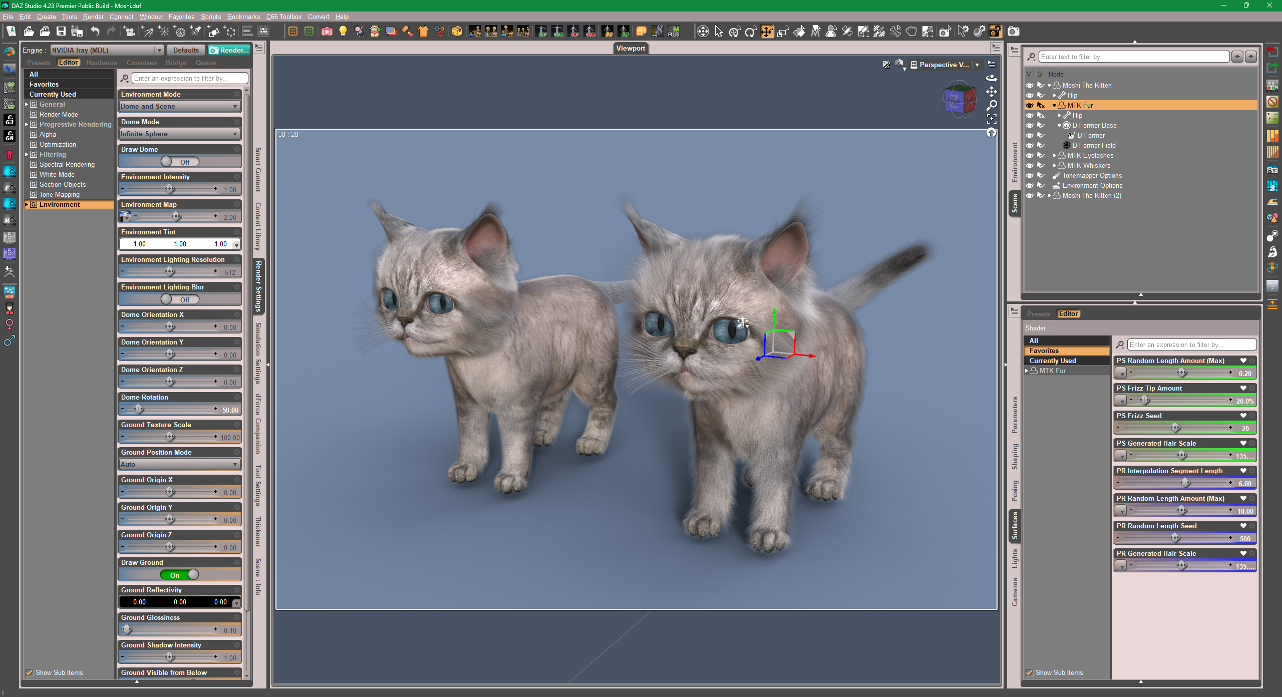Open the Scripts menu

210,17
